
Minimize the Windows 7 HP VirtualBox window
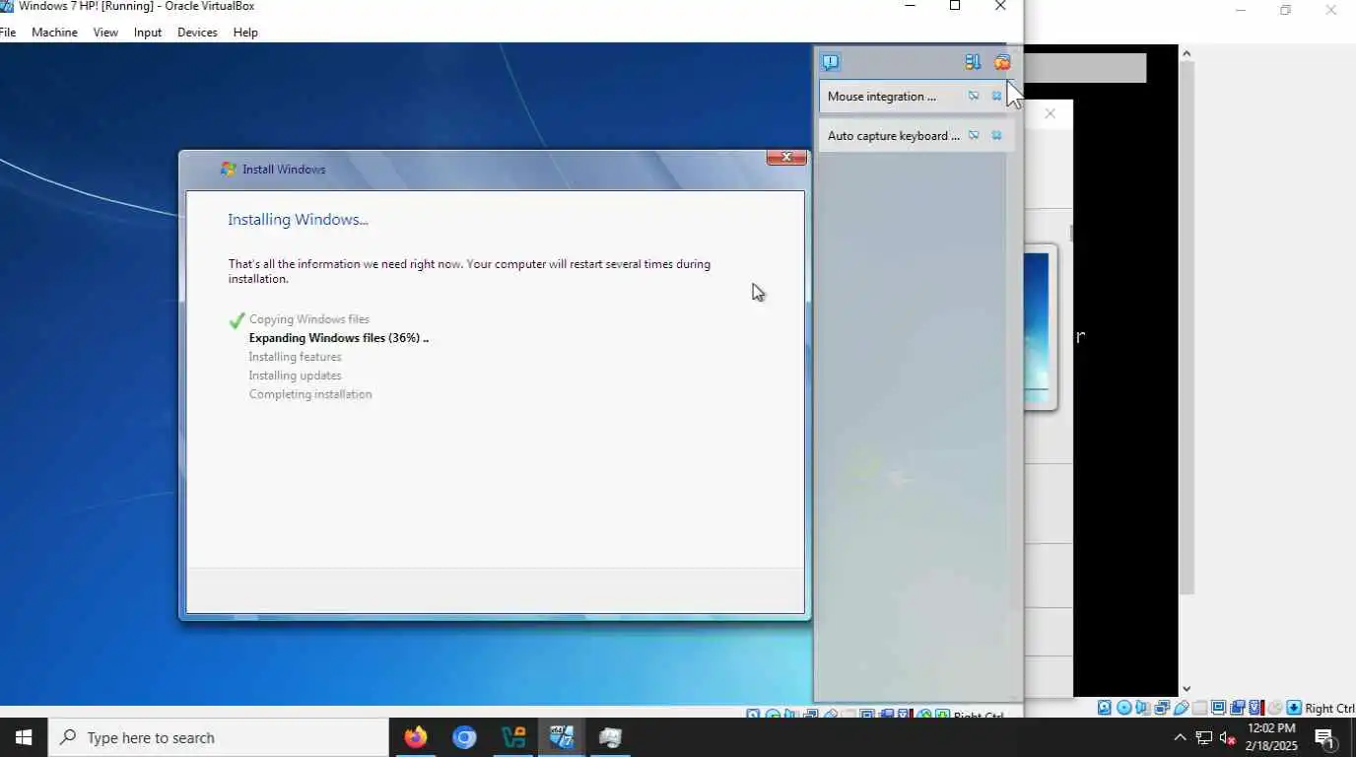pyautogui.click(x=910, y=6)
